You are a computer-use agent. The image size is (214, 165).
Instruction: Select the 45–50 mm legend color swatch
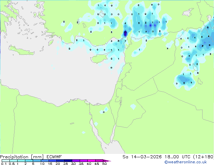pyautogui.click(x=99, y=161)
